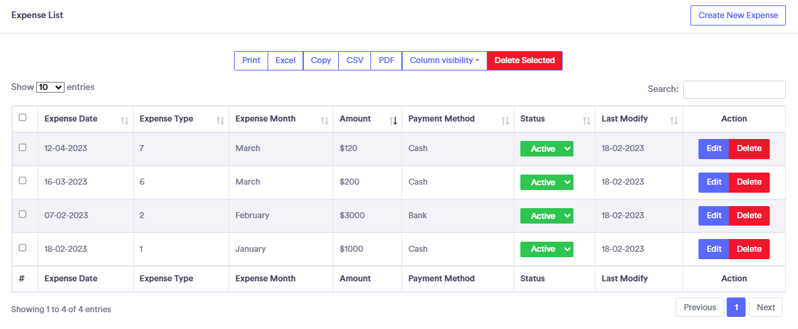
Task: Check the 12-04-2023 expense row checkbox
Action: 23,147
